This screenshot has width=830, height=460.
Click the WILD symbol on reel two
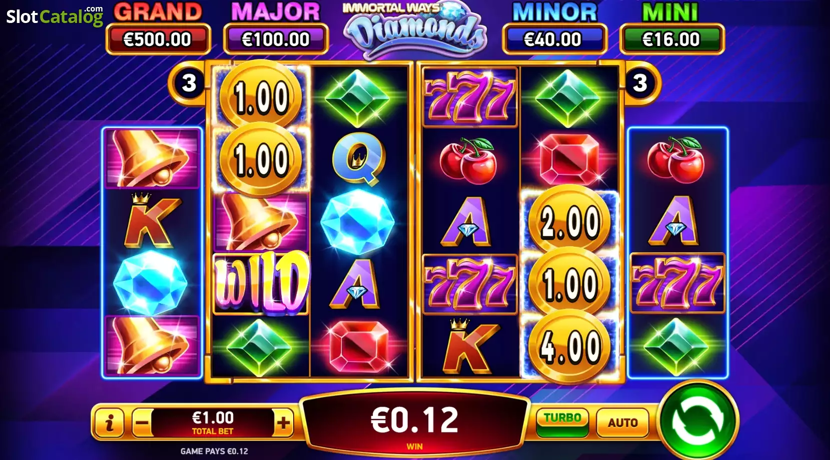coord(262,284)
